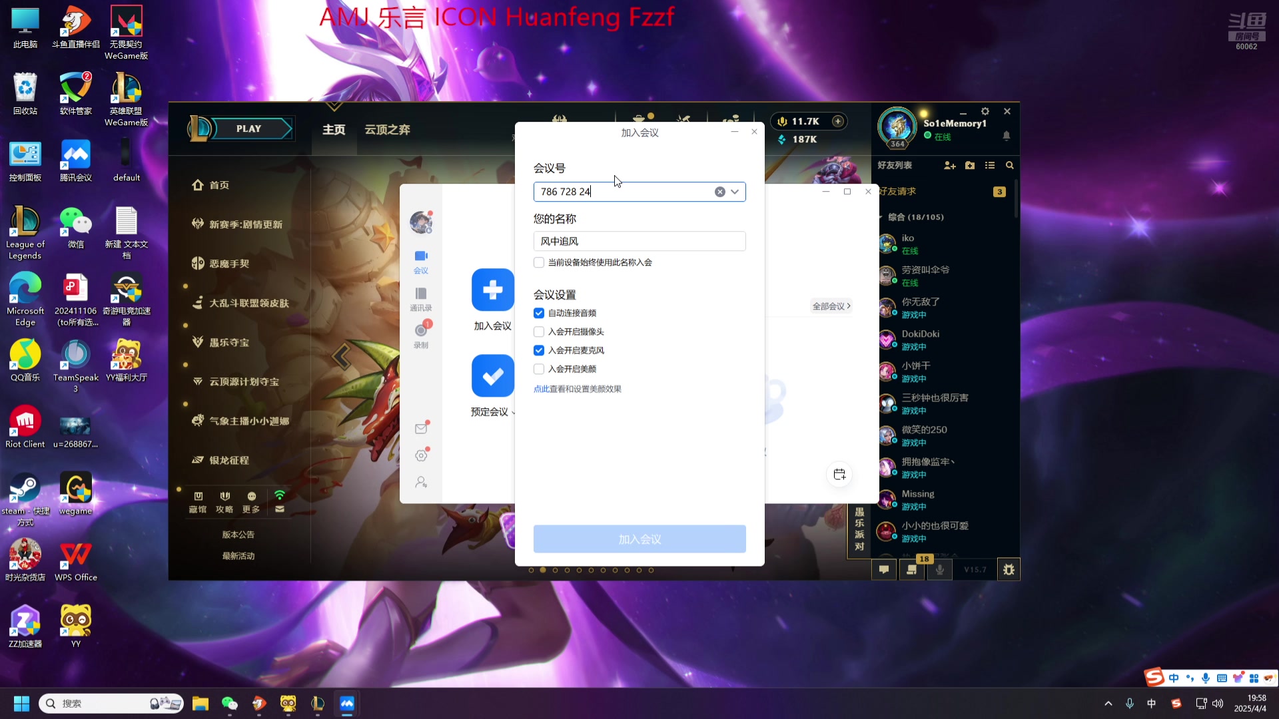Click second banner pagination dot

[543, 570]
